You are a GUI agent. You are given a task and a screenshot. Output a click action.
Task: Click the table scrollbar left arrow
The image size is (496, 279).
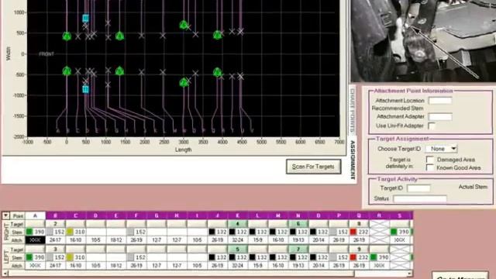[5, 273]
